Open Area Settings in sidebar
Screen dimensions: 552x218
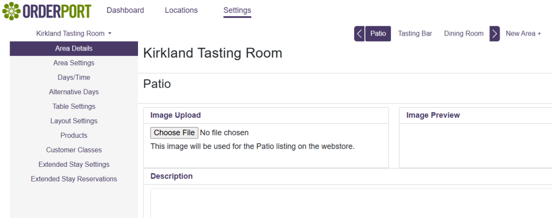point(74,63)
